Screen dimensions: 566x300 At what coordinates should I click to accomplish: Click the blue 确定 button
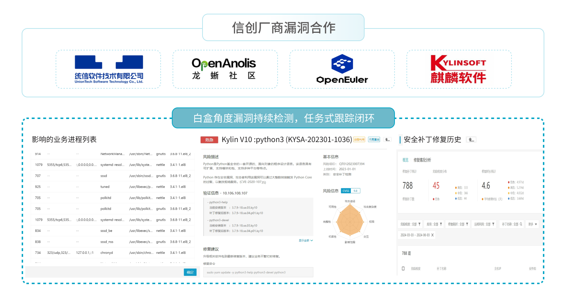click(190, 272)
